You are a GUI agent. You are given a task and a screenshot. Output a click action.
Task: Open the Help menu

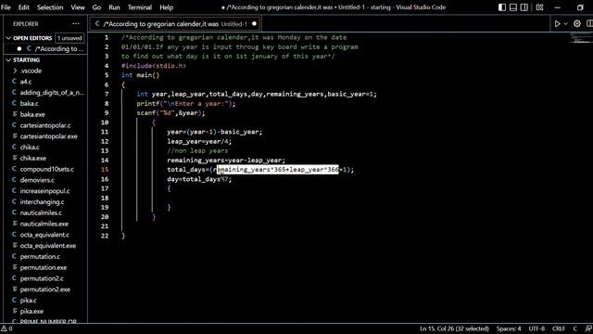point(166,7)
